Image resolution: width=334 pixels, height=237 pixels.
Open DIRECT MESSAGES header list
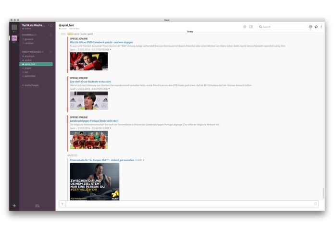33,52
